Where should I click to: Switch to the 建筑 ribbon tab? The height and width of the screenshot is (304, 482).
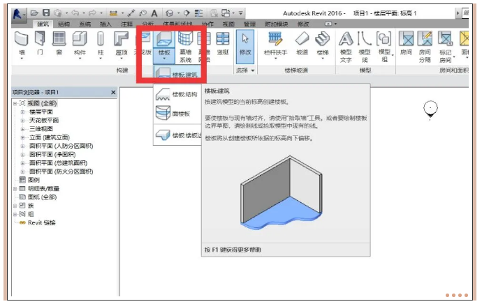tap(43, 24)
